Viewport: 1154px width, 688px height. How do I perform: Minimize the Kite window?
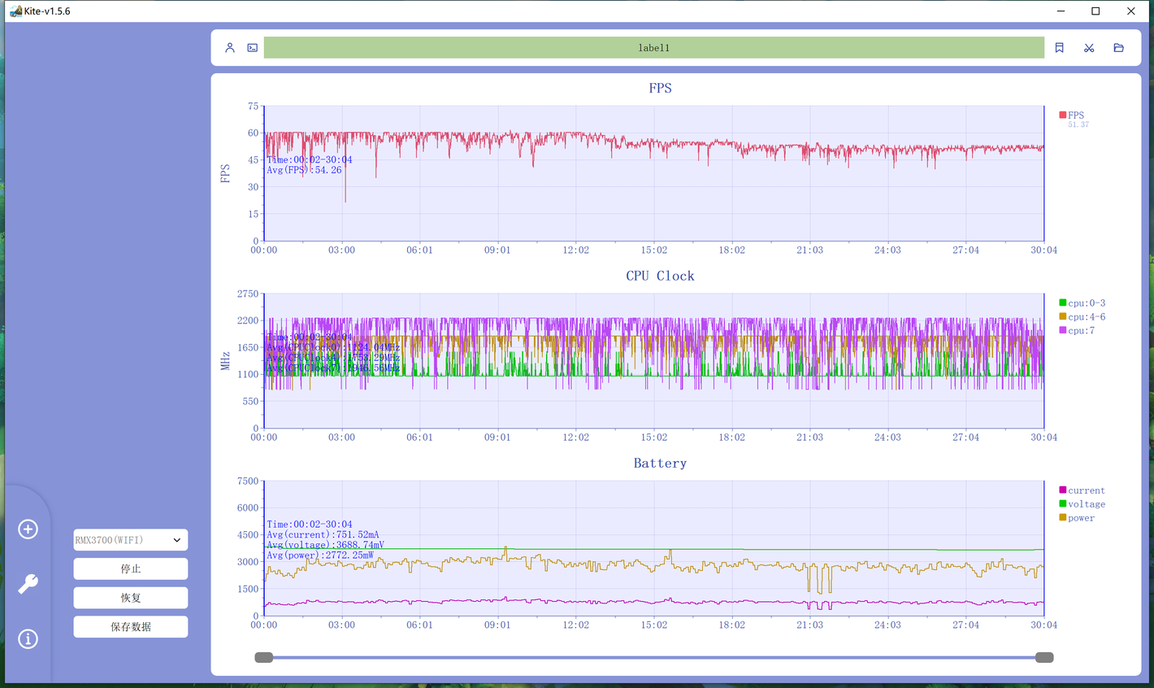[1061, 11]
